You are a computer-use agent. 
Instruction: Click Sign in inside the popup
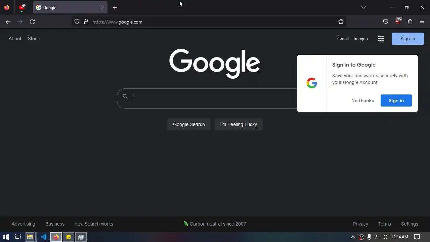pyautogui.click(x=396, y=100)
